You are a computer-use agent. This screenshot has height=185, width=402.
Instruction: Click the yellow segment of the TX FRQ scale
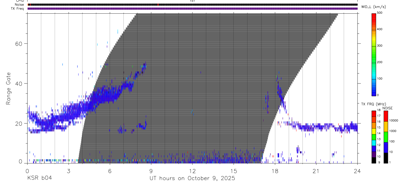[x=374, y=131]
